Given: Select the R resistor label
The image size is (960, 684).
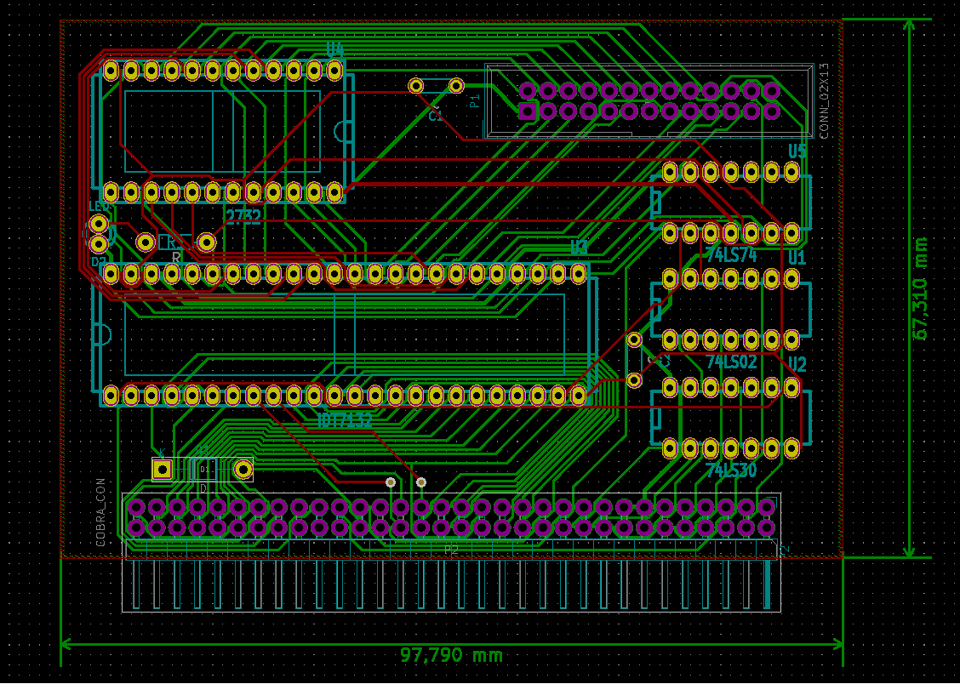Looking at the screenshot, I should (x=176, y=257).
